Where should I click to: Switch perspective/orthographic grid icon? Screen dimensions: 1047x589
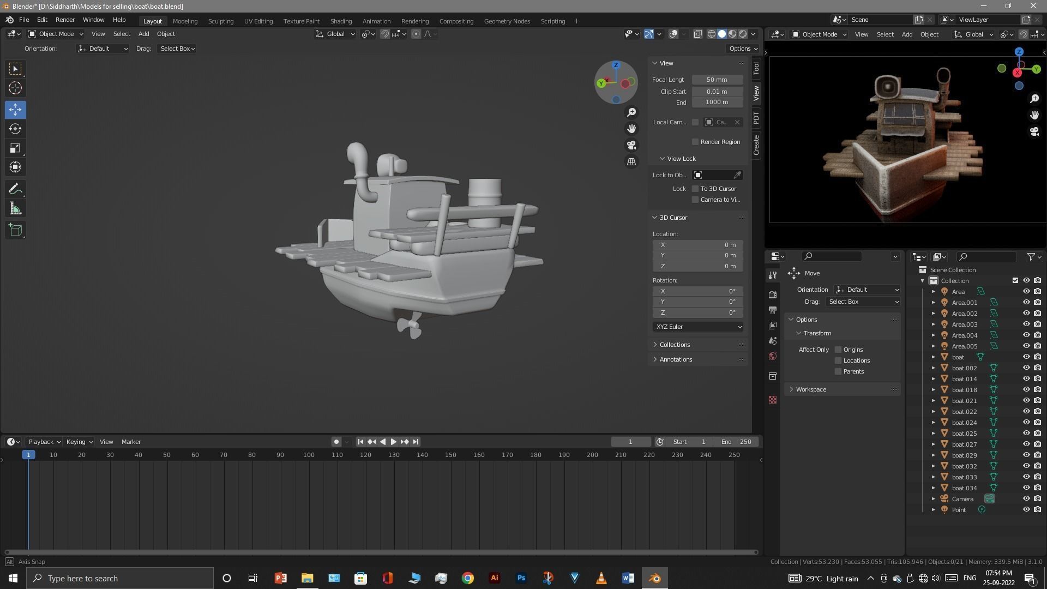[631, 161]
